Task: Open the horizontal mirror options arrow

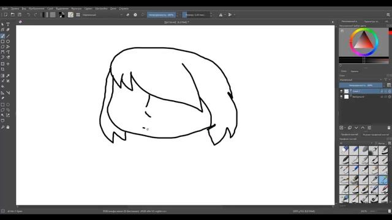Action: pos(225,15)
